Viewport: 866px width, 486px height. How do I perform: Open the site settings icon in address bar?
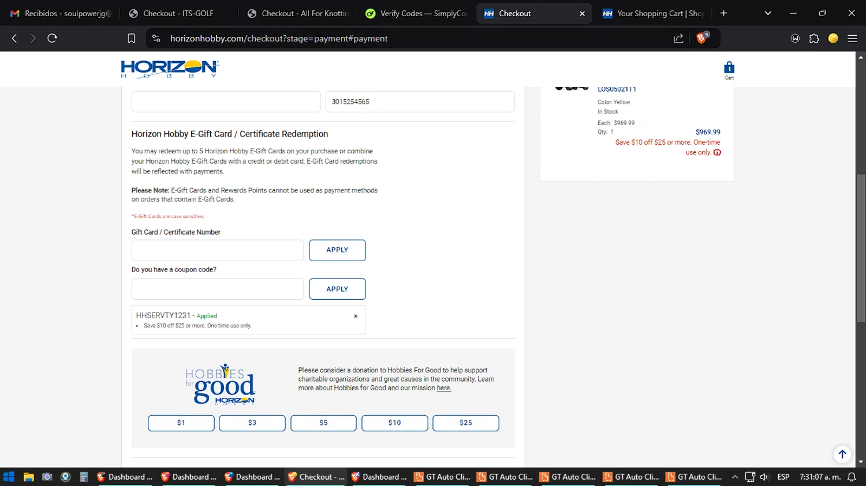tap(156, 38)
